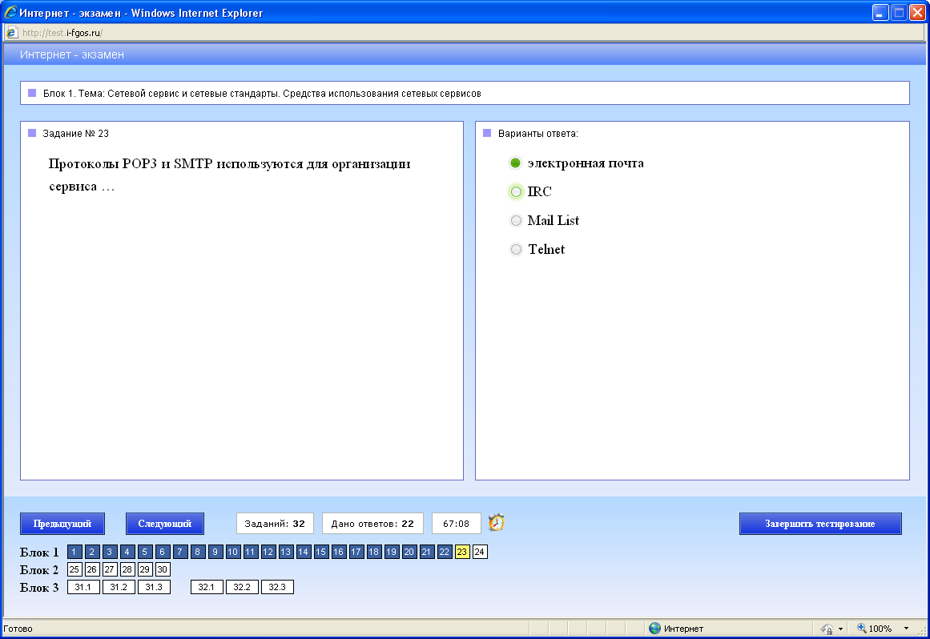Open unanswered question 24
Image resolution: width=930 pixels, height=639 pixels.
click(x=480, y=552)
